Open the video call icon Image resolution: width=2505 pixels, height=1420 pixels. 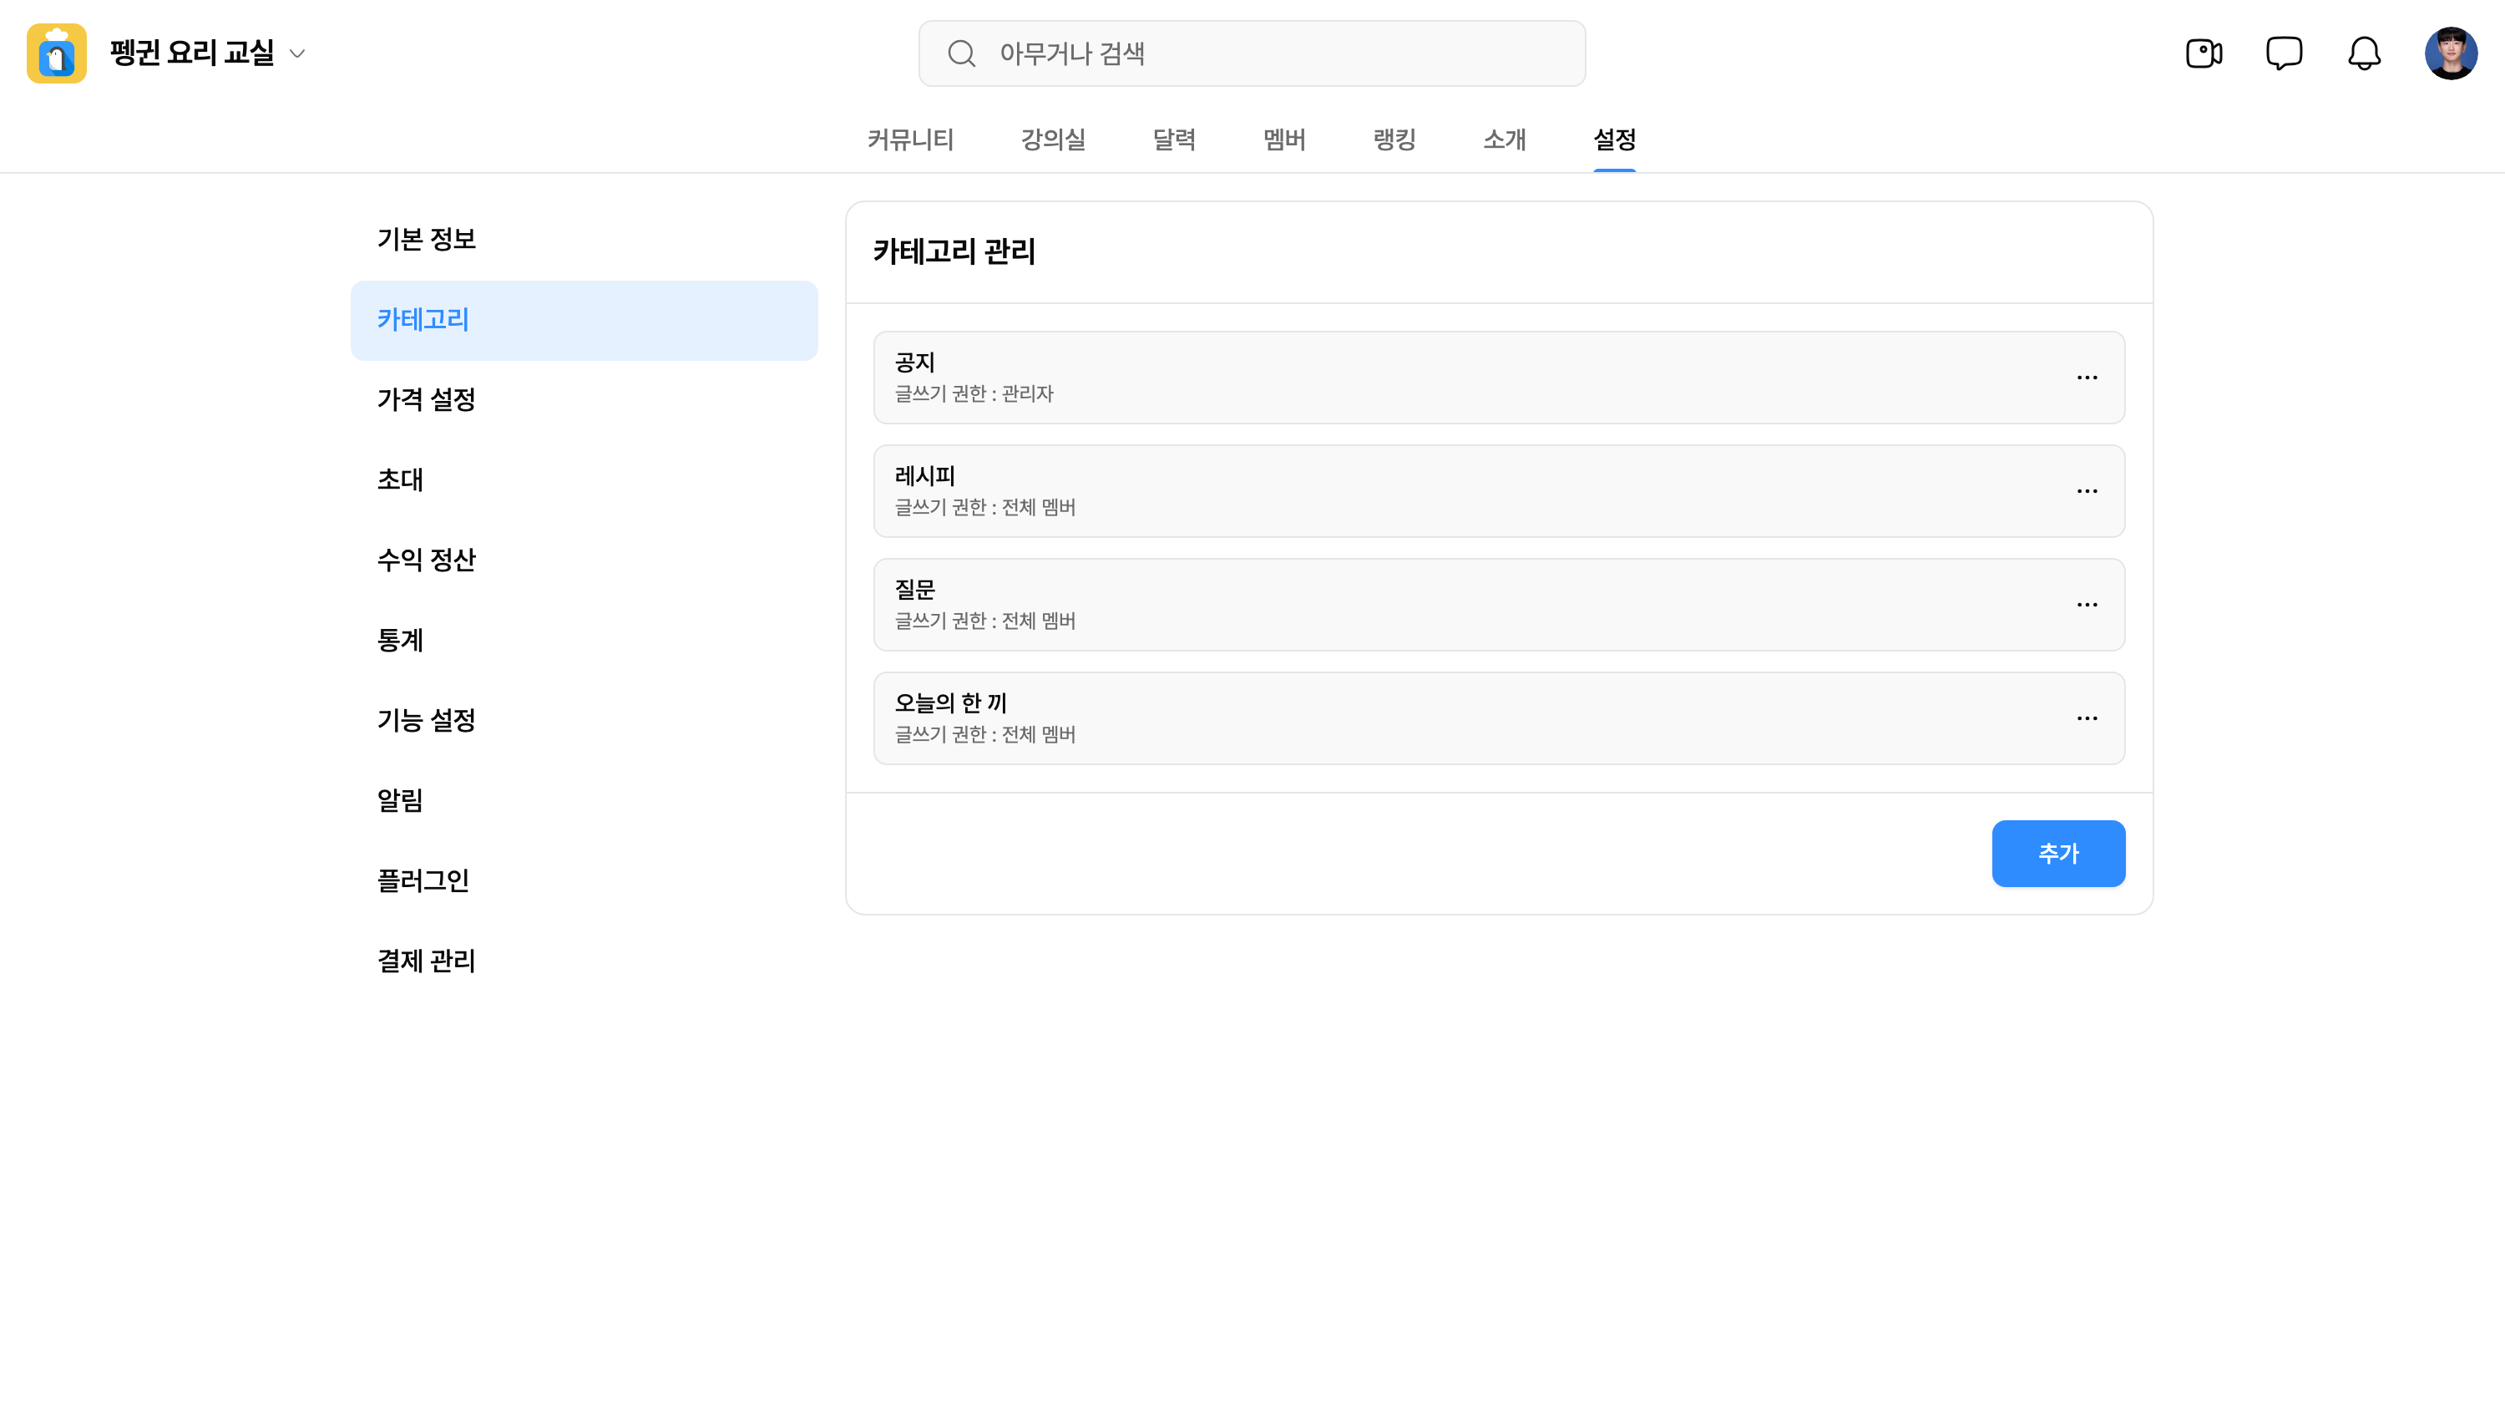point(2203,53)
